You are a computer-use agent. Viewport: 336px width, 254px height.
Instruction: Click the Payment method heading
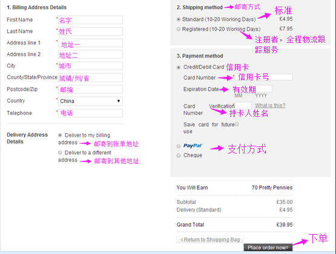(200, 56)
